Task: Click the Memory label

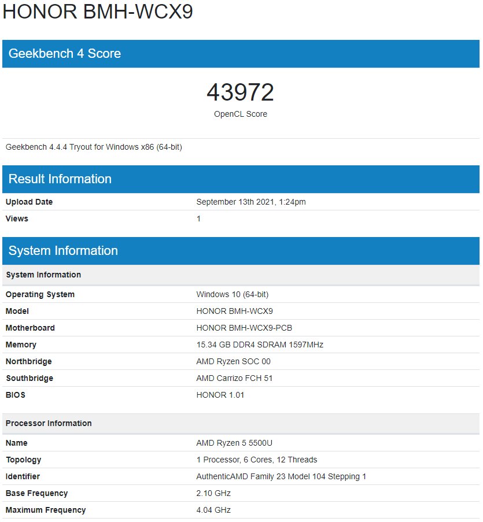Action: point(21,345)
